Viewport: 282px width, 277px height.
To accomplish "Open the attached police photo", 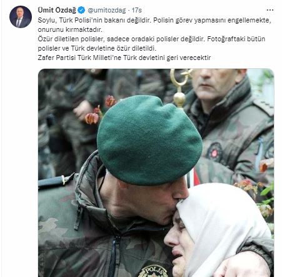I will click(156, 173).
